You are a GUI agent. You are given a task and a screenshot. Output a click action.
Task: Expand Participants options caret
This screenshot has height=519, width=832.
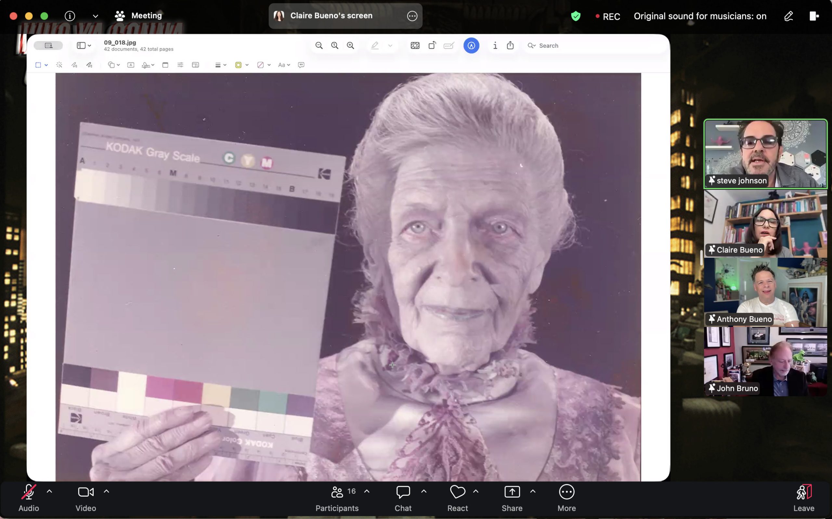click(x=367, y=491)
